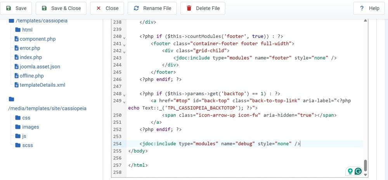Expand the images folder

click(31, 127)
